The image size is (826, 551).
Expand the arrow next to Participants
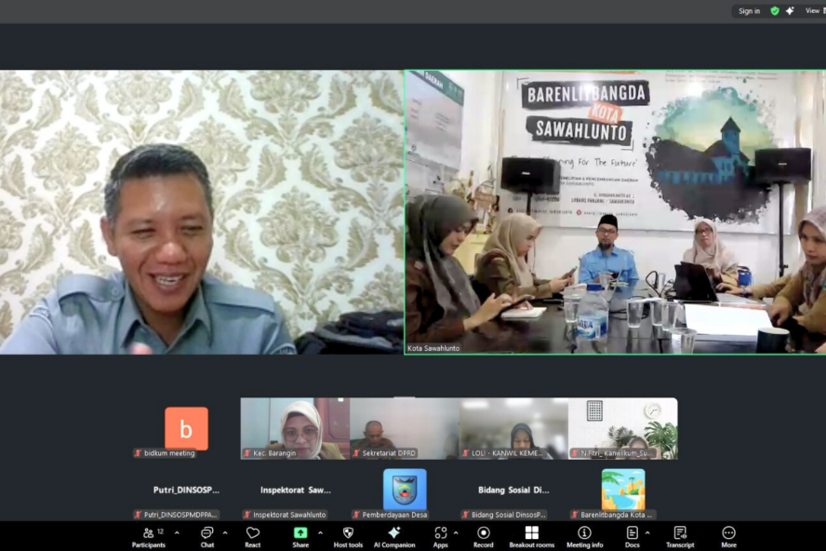pos(177,533)
